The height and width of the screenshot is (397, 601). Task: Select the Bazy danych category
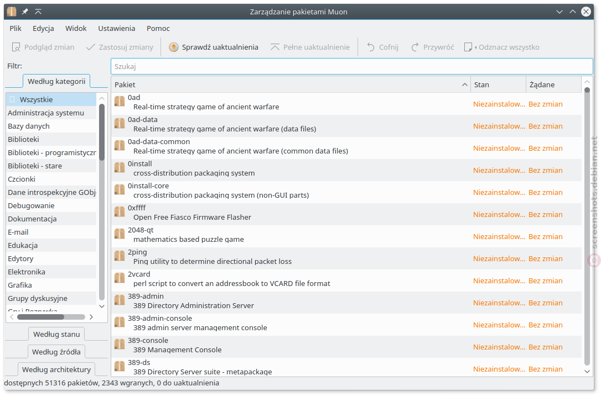pos(51,126)
